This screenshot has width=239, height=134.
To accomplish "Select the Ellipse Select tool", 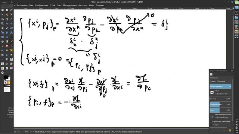I will (7, 10).
